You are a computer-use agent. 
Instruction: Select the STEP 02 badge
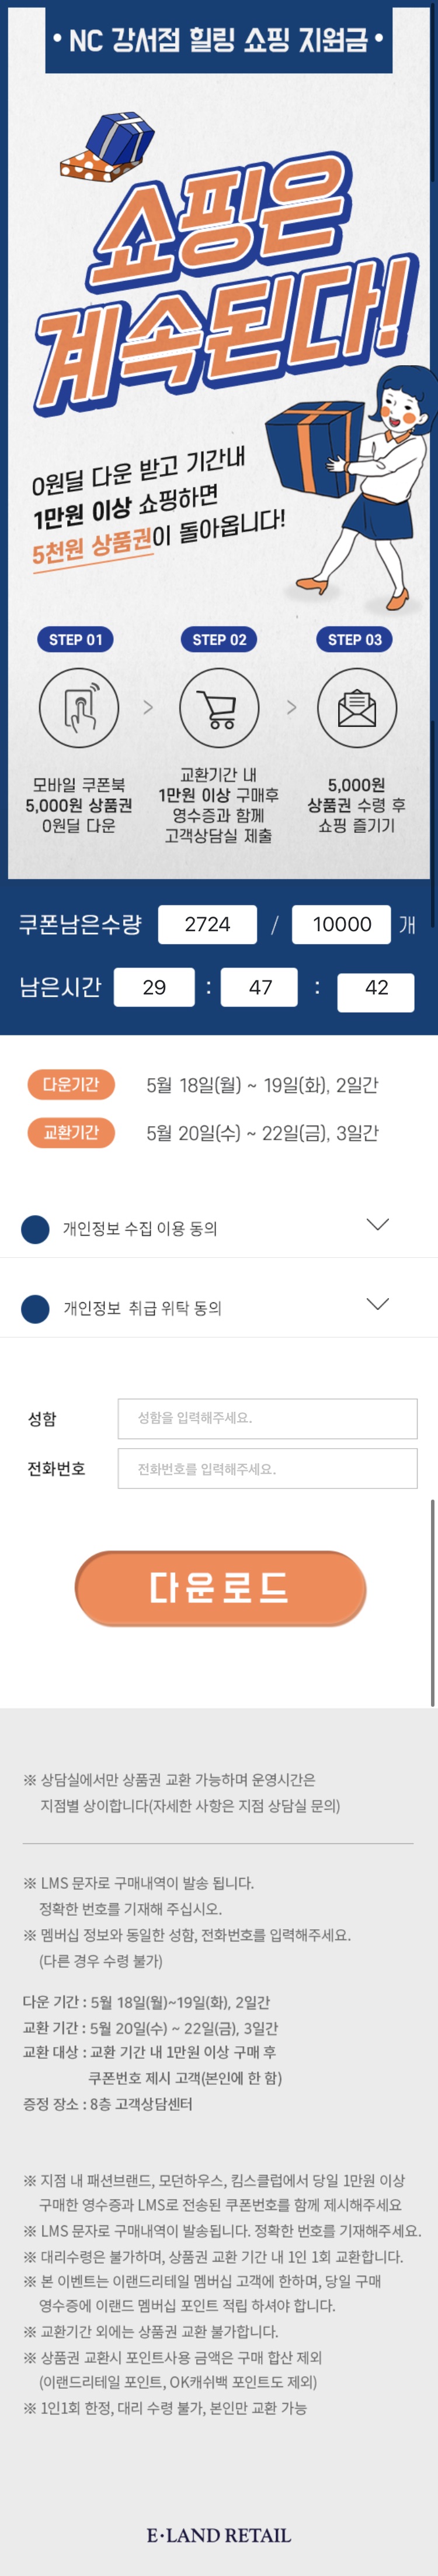218,640
